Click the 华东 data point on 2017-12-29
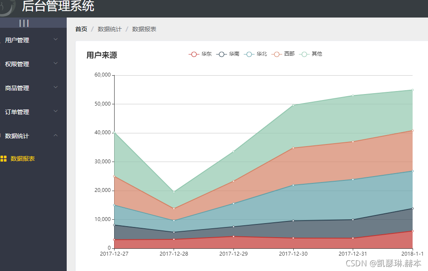This screenshot has height=271, width=428. (x=233, y=236)
